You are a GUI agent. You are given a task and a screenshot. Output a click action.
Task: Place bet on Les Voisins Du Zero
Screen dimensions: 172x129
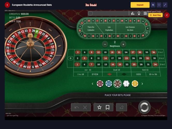(x=130, y=28)
